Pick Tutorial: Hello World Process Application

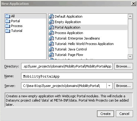84,44
